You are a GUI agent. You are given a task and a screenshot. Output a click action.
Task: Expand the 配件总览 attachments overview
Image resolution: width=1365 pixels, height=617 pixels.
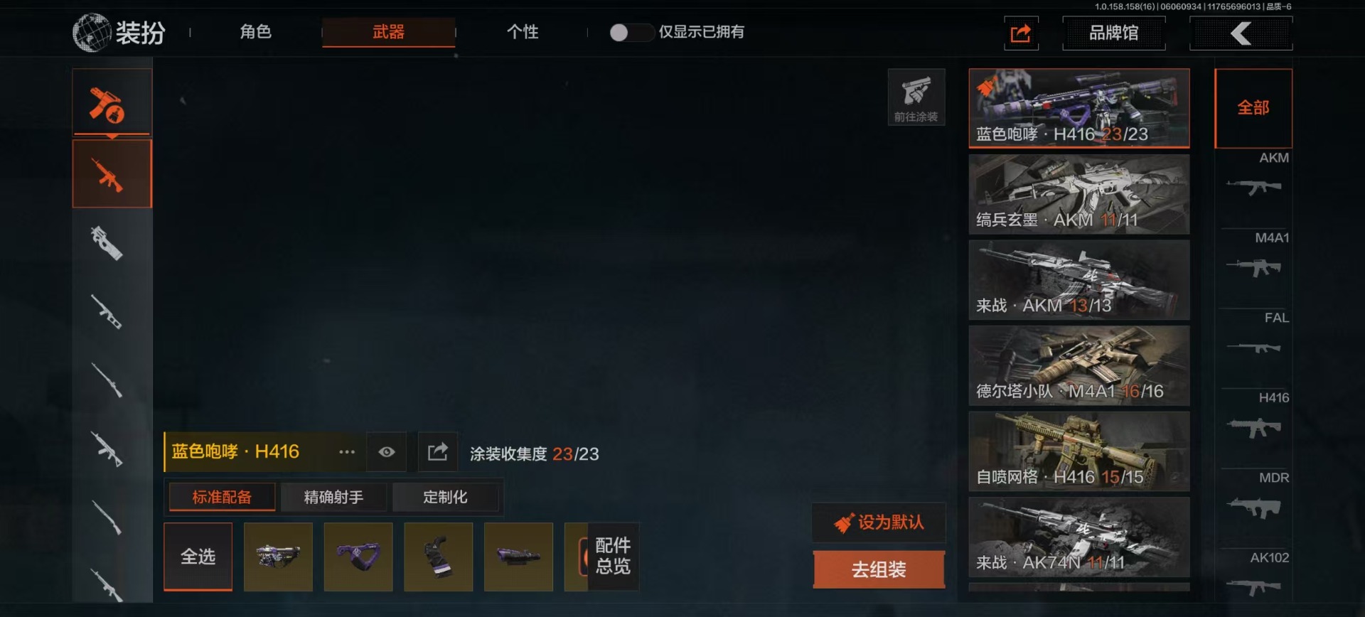point(612,557)
